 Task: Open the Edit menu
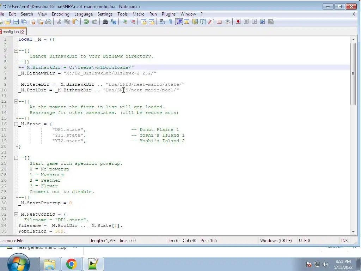(12, 14)
